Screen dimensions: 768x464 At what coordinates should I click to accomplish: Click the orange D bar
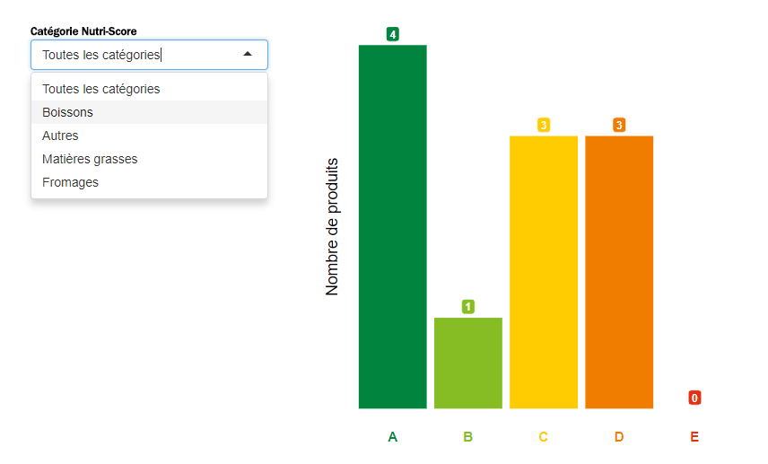(619, 272)
